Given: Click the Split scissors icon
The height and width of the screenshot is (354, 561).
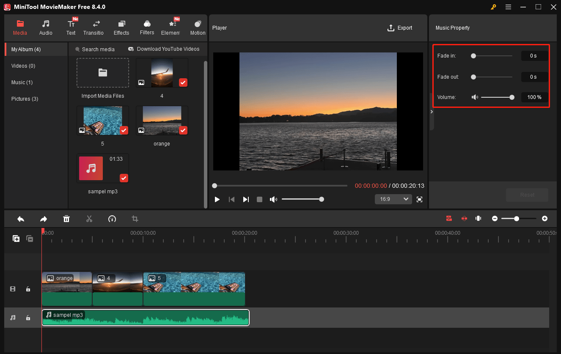Looking at the screenshot, I should coord(89,219).
